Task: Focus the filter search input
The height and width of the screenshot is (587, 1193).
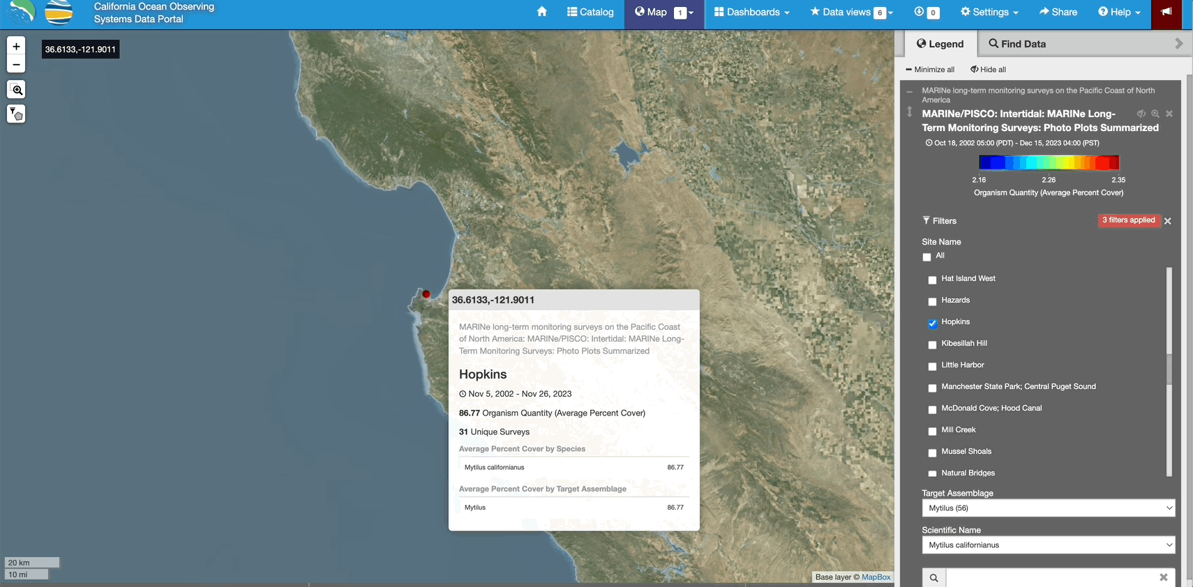Action: pos(1050,578)
